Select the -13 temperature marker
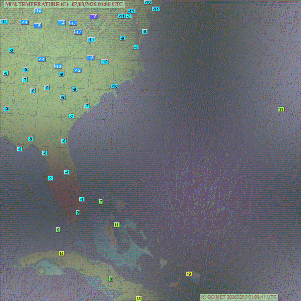 pos(58,66)
